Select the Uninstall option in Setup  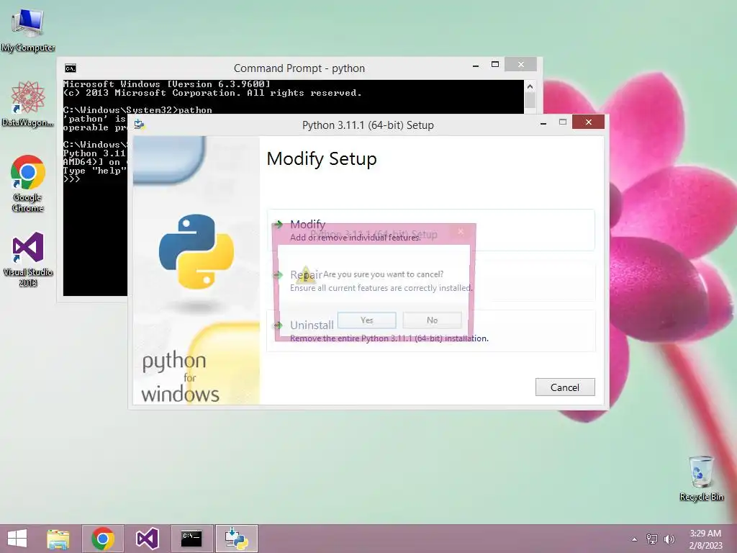tap(430, 331)
